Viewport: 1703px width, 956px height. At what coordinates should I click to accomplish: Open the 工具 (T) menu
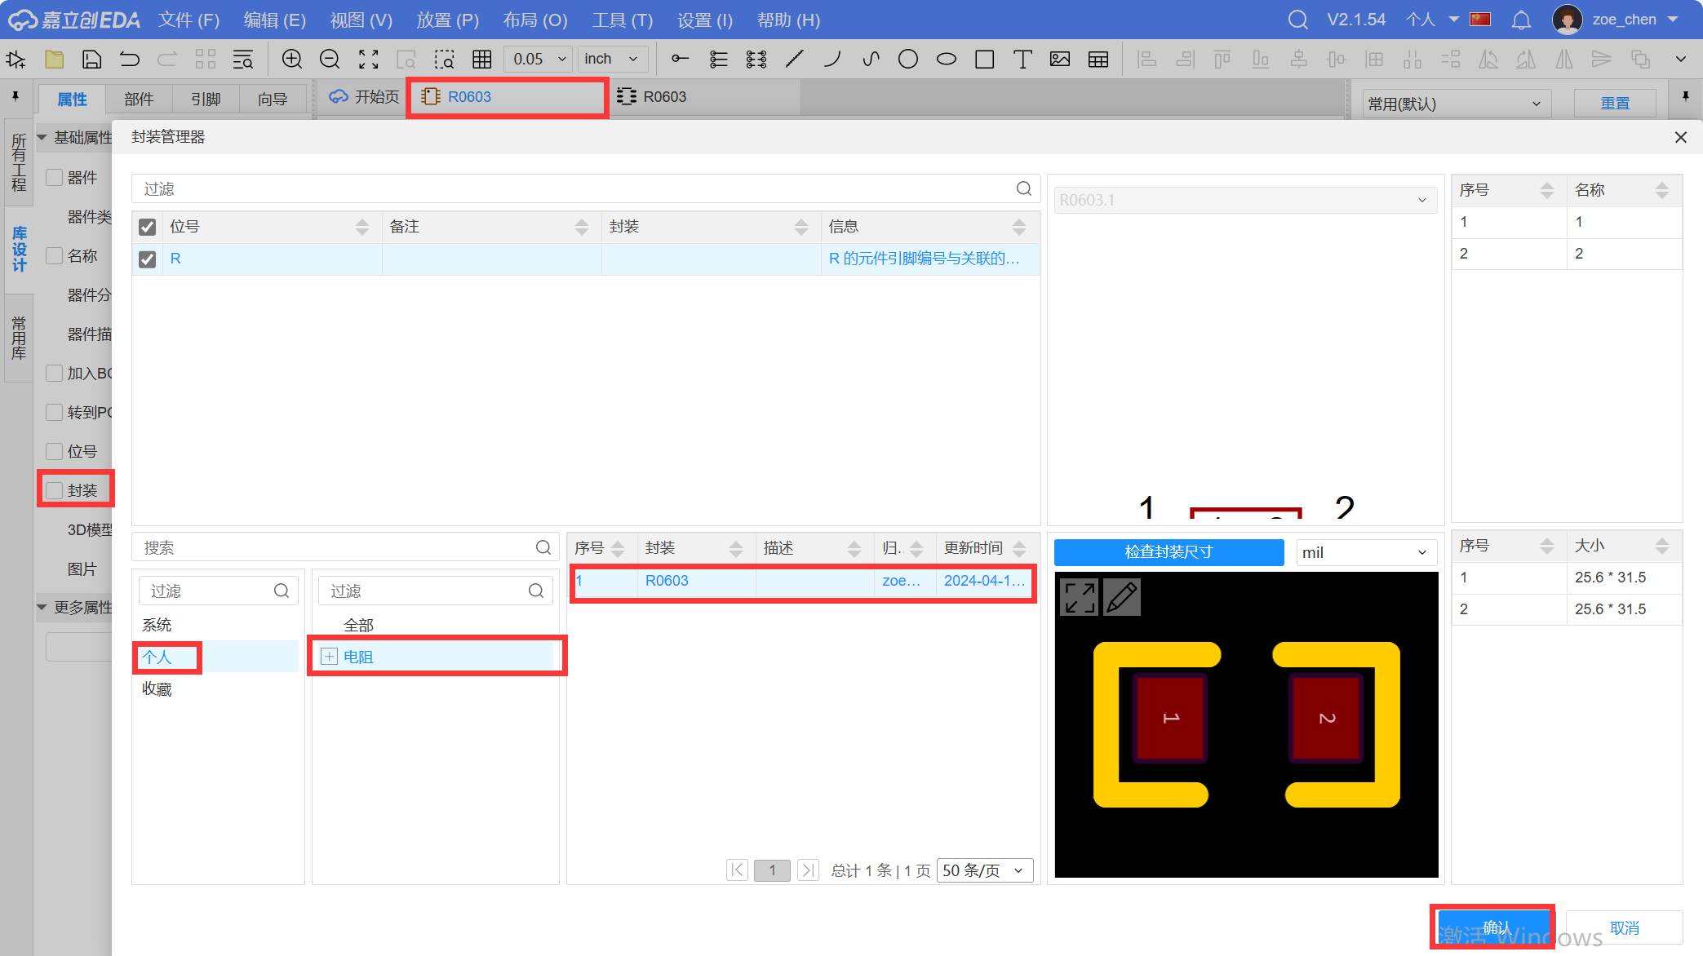click(623, 20)
